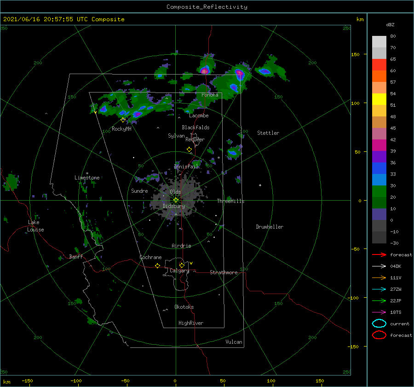Click the asterisk marker above Limestone
The width and height of the screenshot is (414, 387).
(x=87, y=173)
